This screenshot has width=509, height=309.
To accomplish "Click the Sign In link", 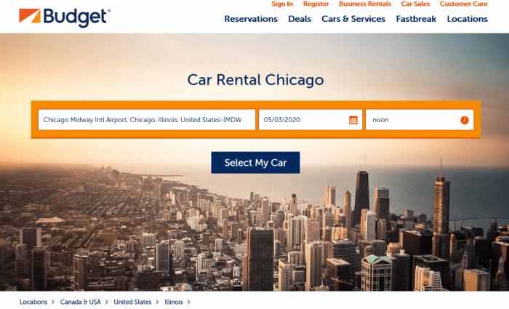I will (282, 4).
